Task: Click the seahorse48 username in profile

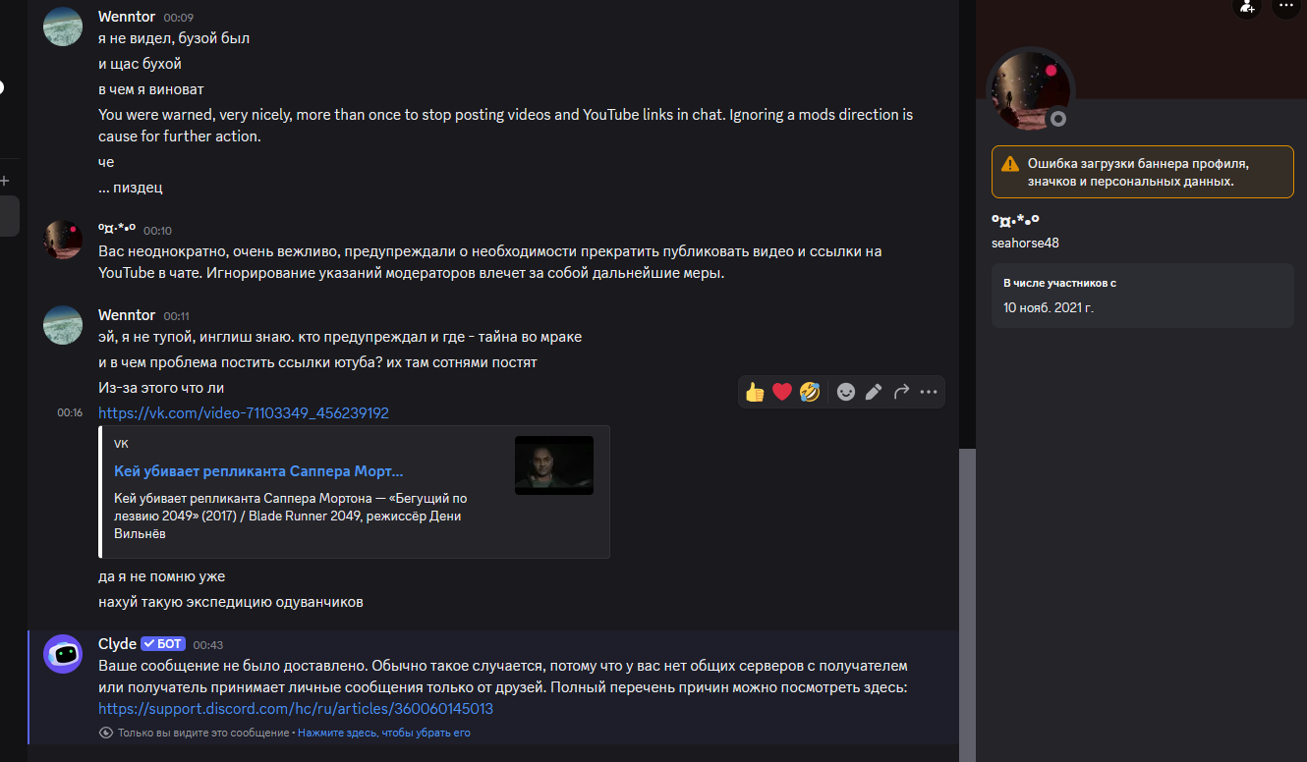Action: (x=1025, y=243)
